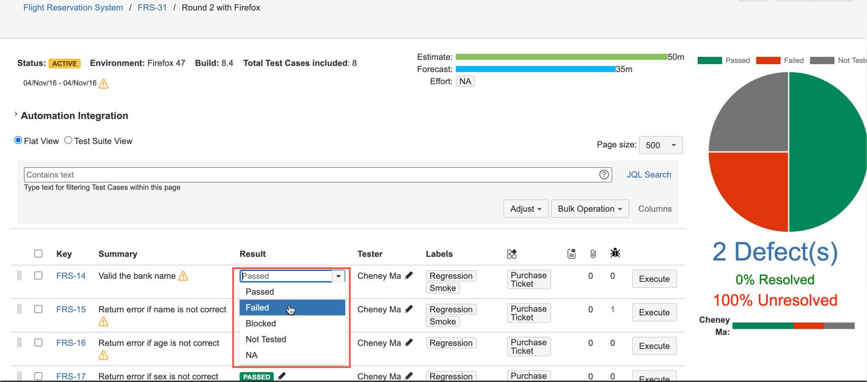Choose Failed in the result list
The width and height of the screenshot is (867, 382).
(x=292, y=308)
